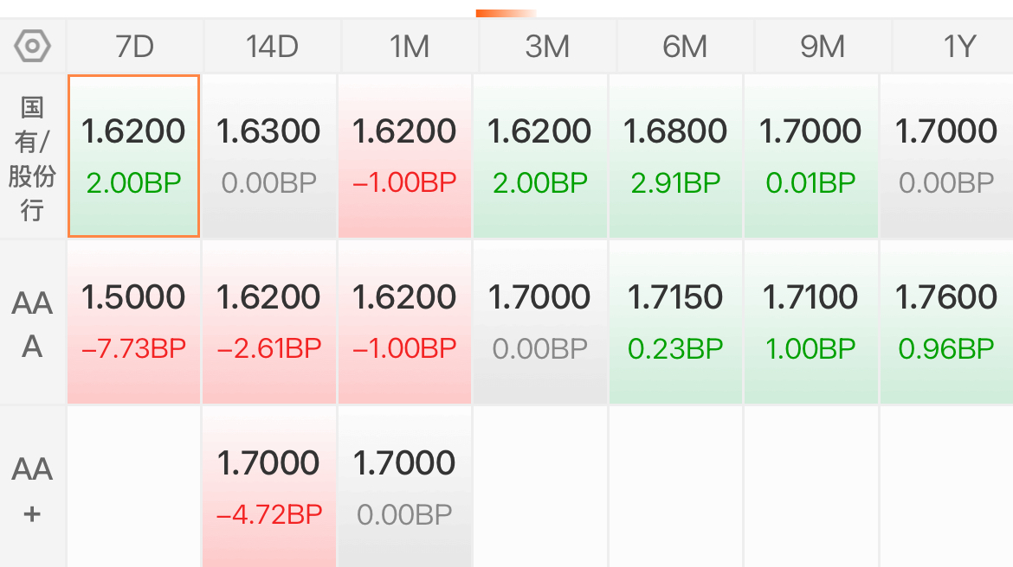Select the 1M tenor column header
This screenshot has height=567, width=1013.
410,47
